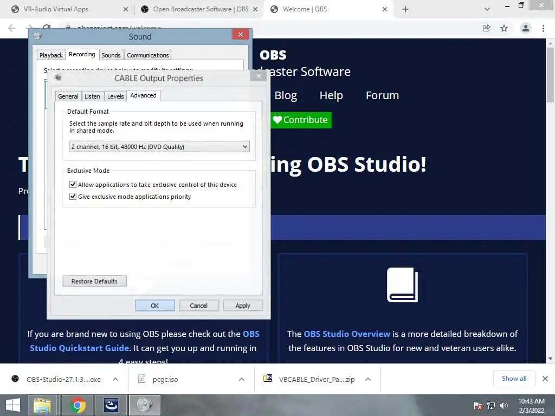Select the Advanced tab
The height and width of the screenshot is (416, 555).
(x=143, y=95)
